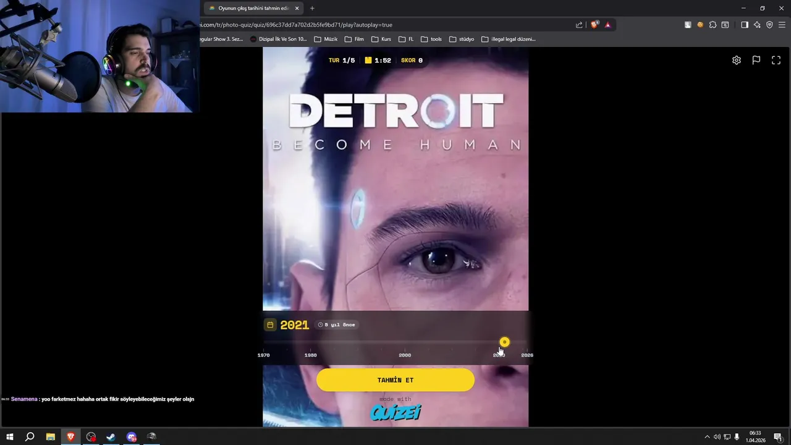
Task: Click the microphone tray icon
Action: coord(737,437)
